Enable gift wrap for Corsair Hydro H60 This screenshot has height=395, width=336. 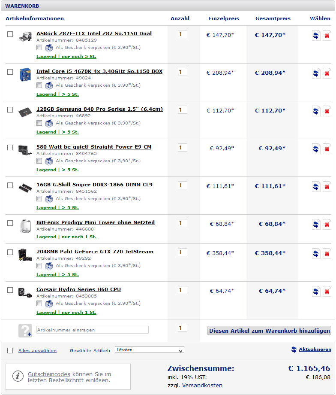[x=39, y=303]
